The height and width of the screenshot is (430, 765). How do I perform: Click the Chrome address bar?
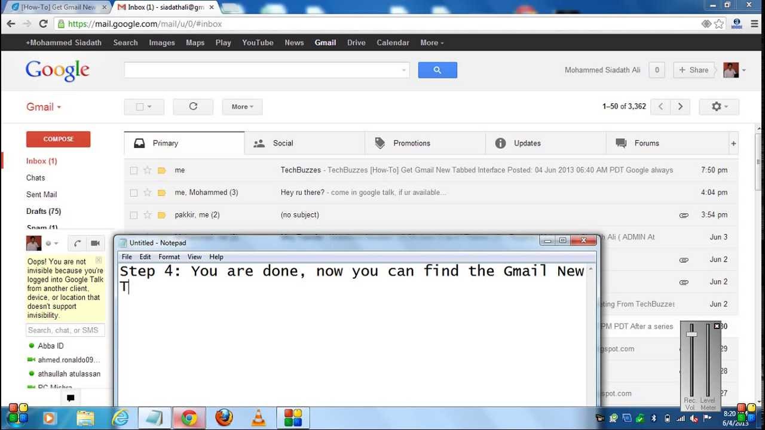point(382,24)
